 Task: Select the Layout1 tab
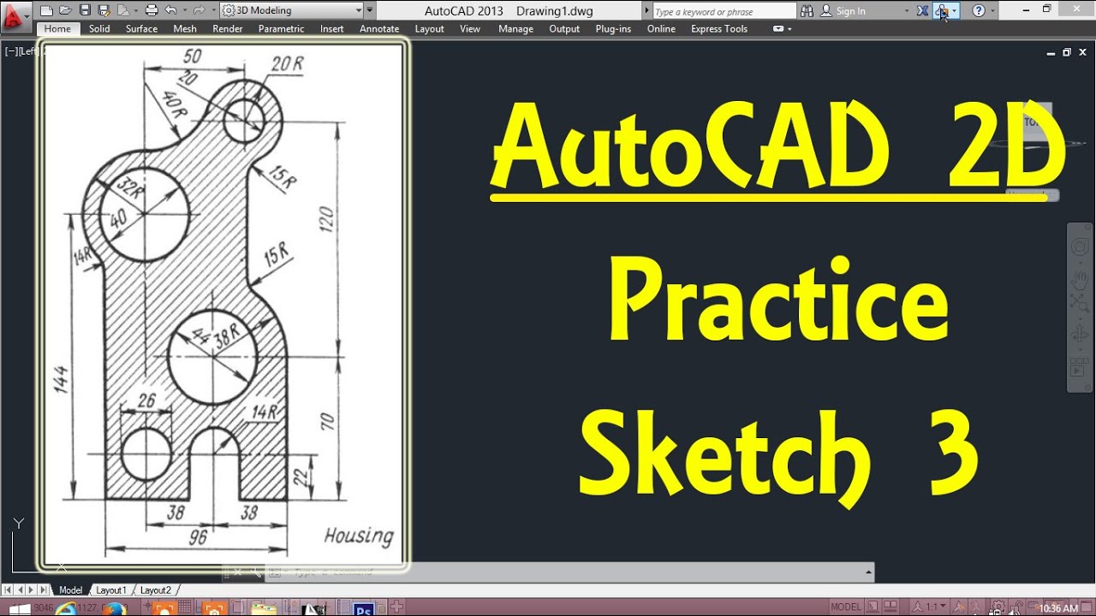tap(110, 590)
